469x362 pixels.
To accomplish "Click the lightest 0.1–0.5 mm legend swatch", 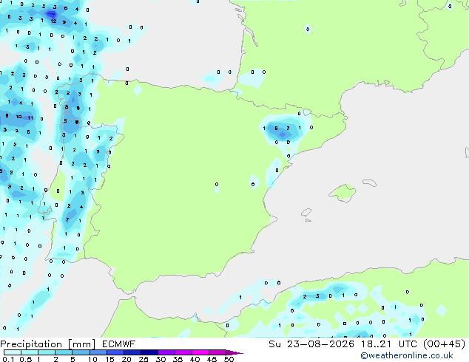I will (13, 352).
